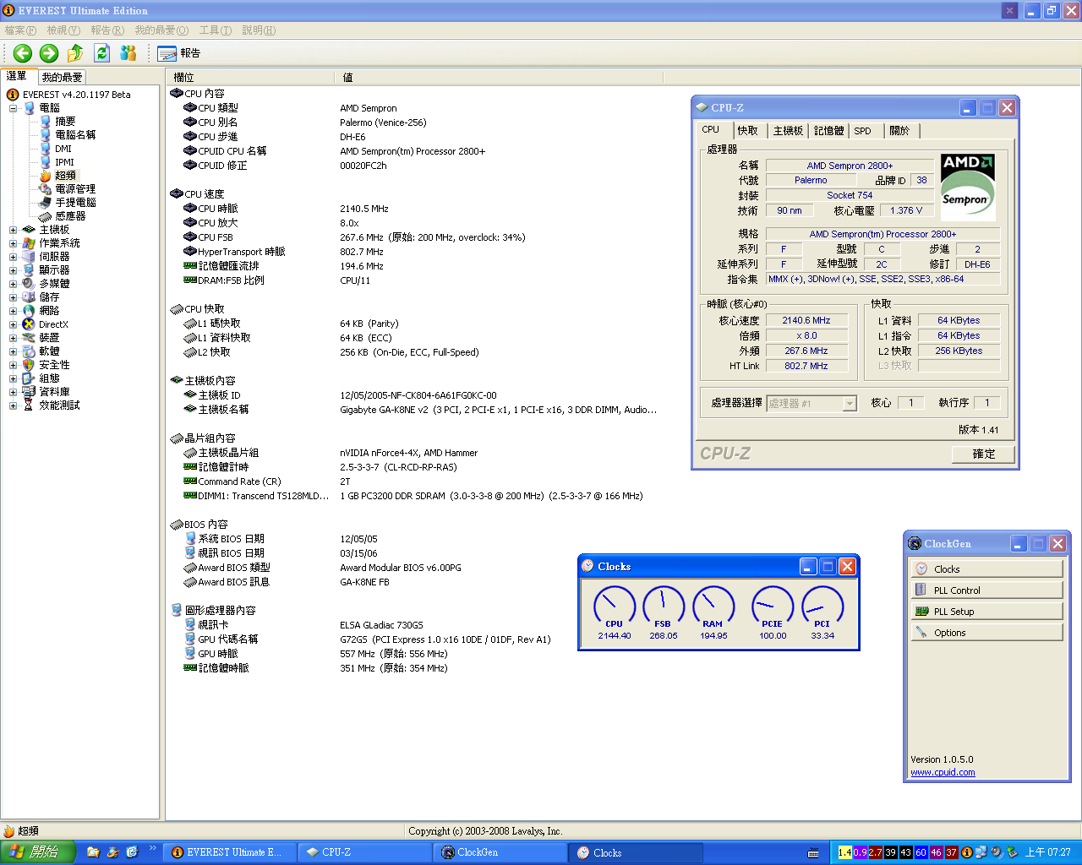Click the green Back arrow in EVEREST toolbar
The height and width of the screenshot is (865, 1082).
pos(23,53)
